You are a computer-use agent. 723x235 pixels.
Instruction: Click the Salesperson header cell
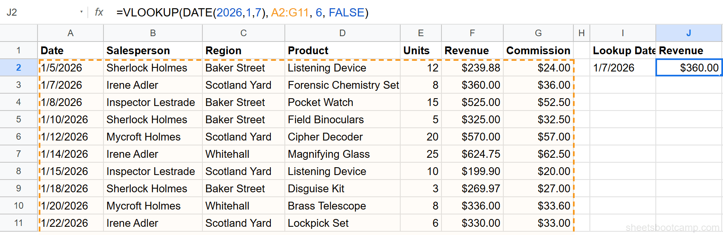click(153, 51)
